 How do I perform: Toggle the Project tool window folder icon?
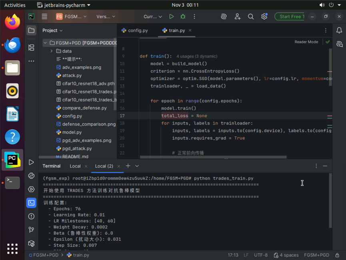31,30
